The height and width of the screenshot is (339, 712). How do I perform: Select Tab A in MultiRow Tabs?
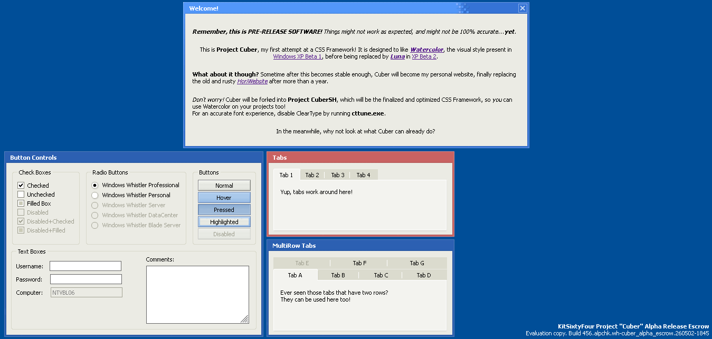(296, 275)
